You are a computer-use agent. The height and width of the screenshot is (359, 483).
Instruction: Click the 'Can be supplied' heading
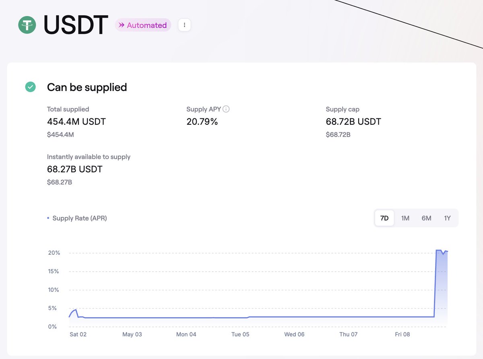[87, 87]
